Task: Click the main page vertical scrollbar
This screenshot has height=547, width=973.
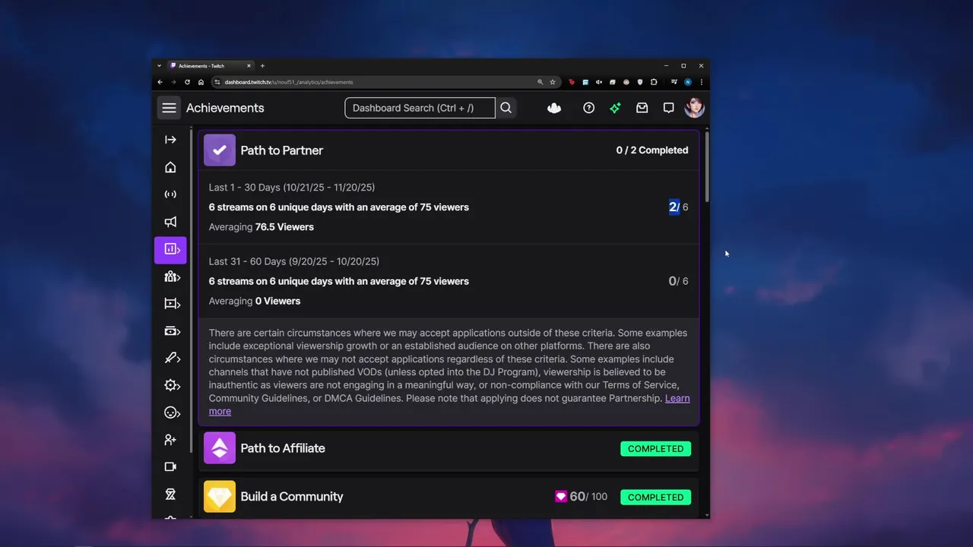Action: [707, 167]
